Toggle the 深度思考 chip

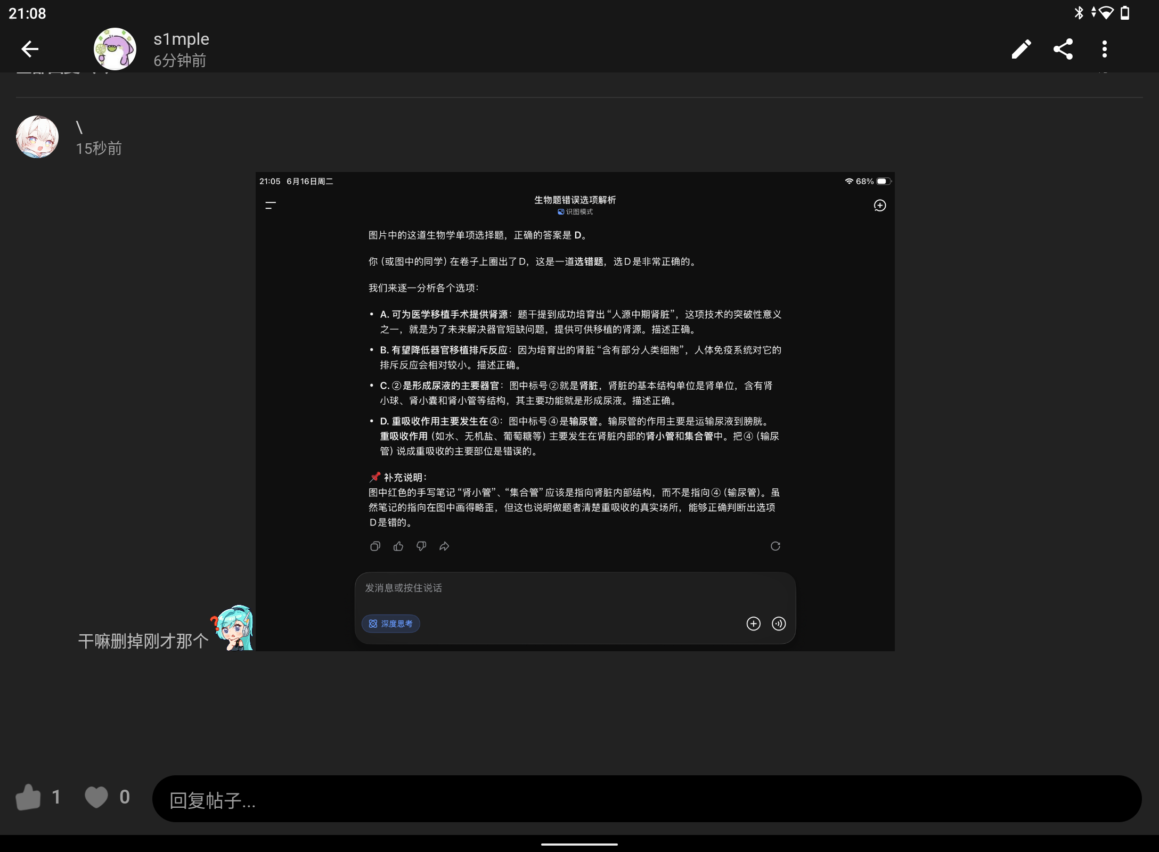pos(391,624)
